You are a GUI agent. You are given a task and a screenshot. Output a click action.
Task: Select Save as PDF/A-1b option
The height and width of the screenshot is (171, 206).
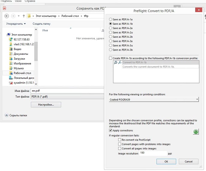110,24
